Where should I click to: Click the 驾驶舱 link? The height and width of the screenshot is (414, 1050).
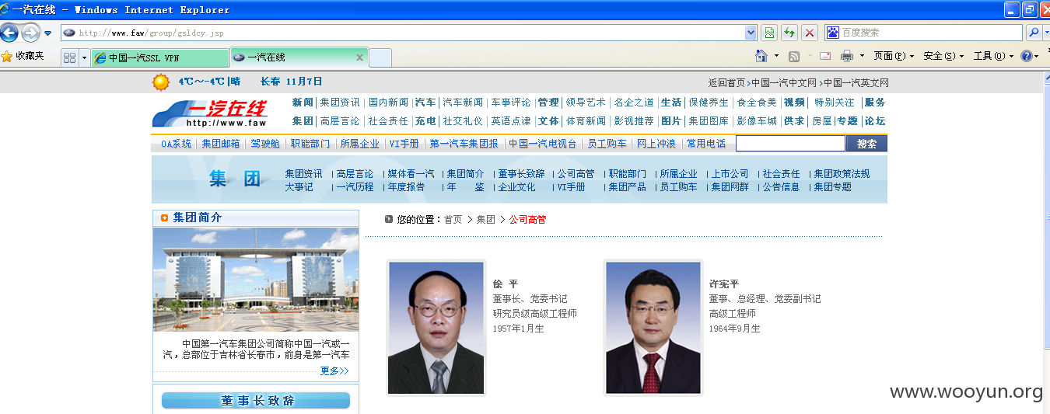point(265,144)
